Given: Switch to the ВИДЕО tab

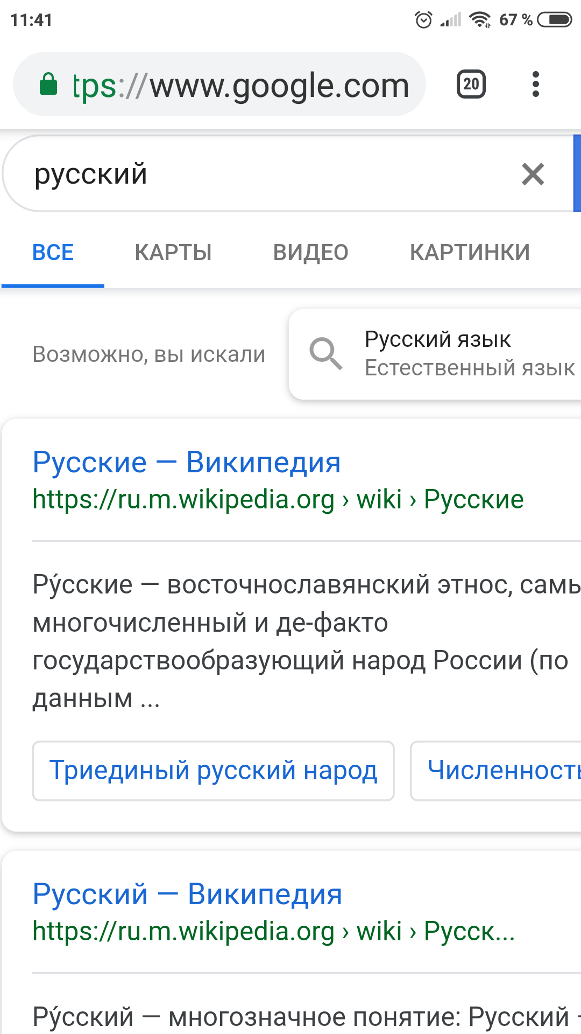Looking at the screenshot, I should tap(311, 253).
